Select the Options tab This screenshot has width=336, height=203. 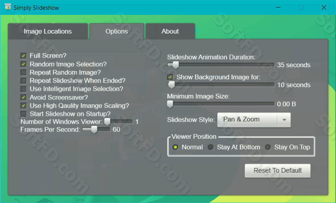(x=117, y=31)
